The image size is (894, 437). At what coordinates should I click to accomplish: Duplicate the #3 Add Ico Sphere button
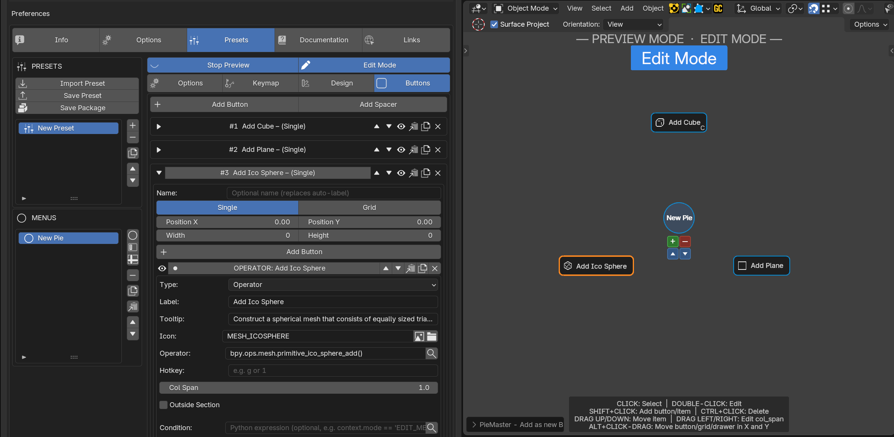point(426,173)
